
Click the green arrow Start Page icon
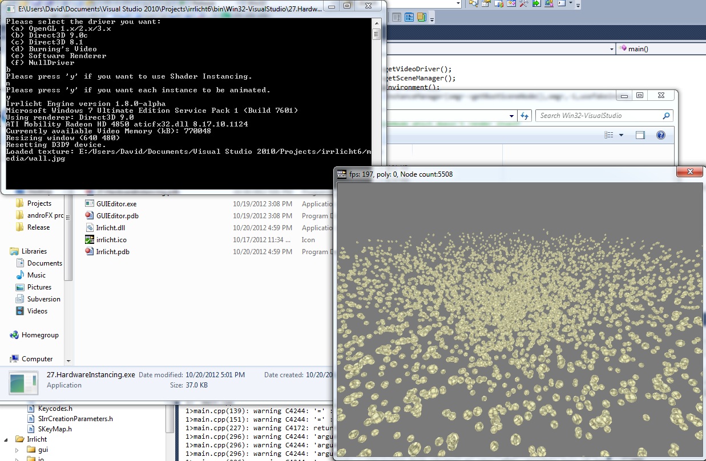tap(536, 3)
